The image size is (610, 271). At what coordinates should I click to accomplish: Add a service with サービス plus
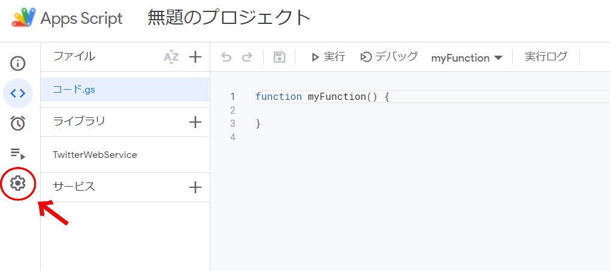pyautogui.click(x=195, y=187)
